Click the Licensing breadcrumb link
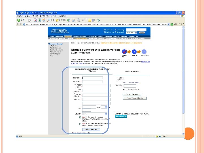Screen dimensions: 204x153 [x=96, y=43]
